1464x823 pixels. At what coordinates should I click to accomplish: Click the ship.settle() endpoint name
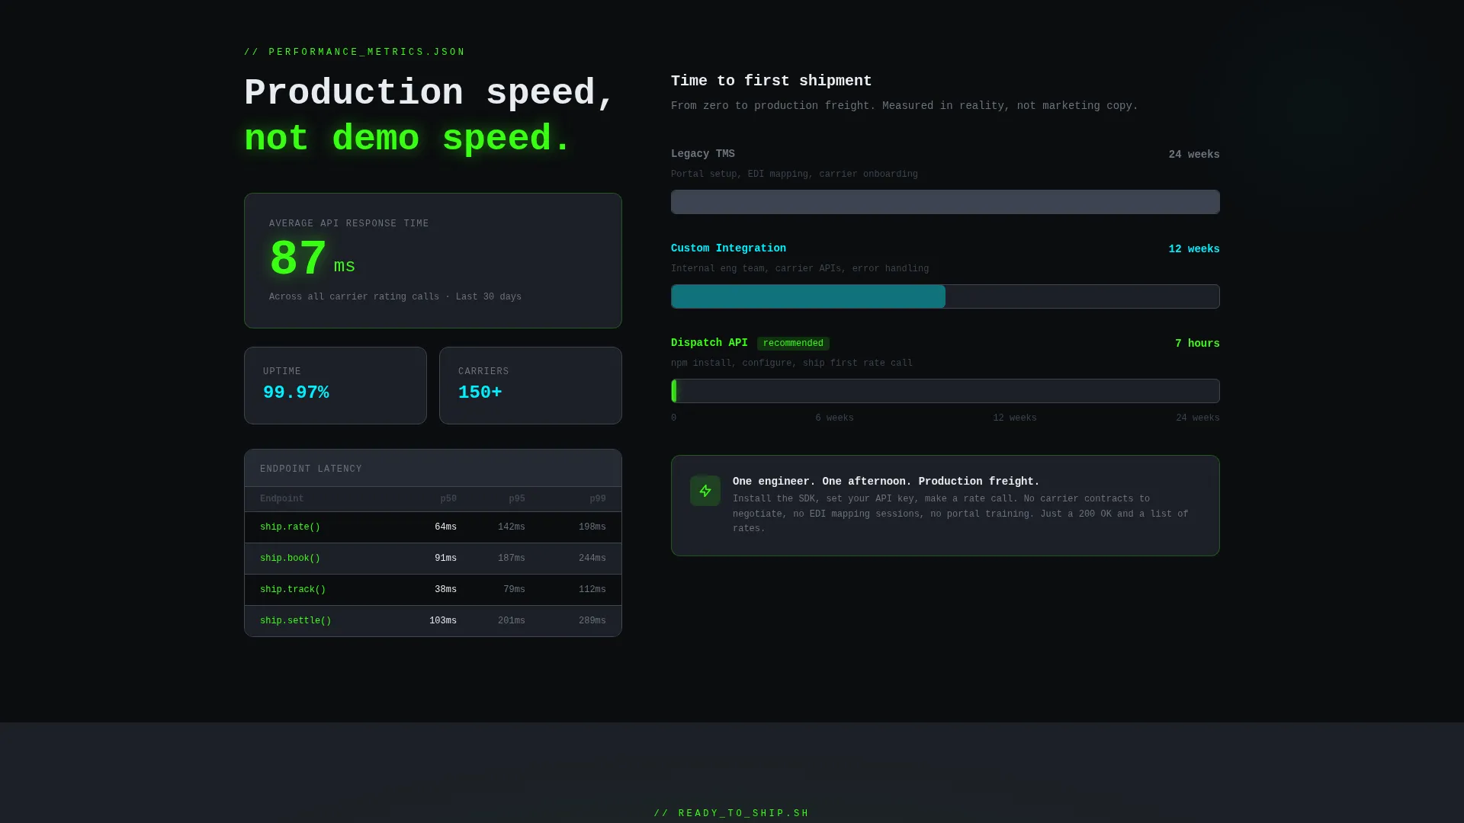(295, 621)
